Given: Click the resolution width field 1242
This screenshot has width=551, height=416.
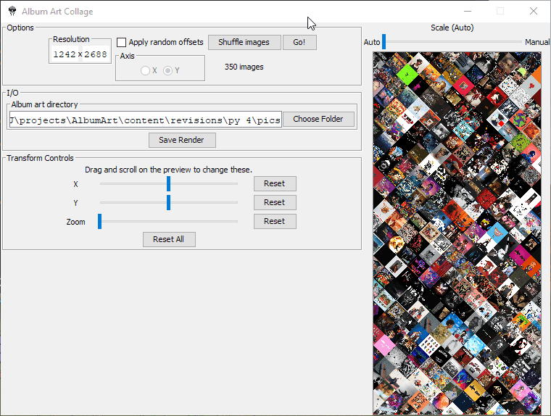Looking at the screenshot, I should [65, 54].
